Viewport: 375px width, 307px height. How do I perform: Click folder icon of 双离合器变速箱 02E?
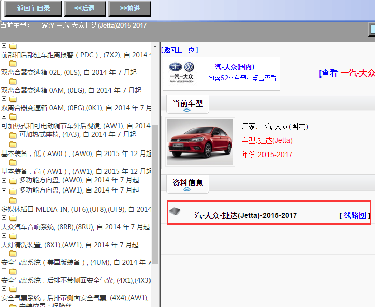pos(13,63)
